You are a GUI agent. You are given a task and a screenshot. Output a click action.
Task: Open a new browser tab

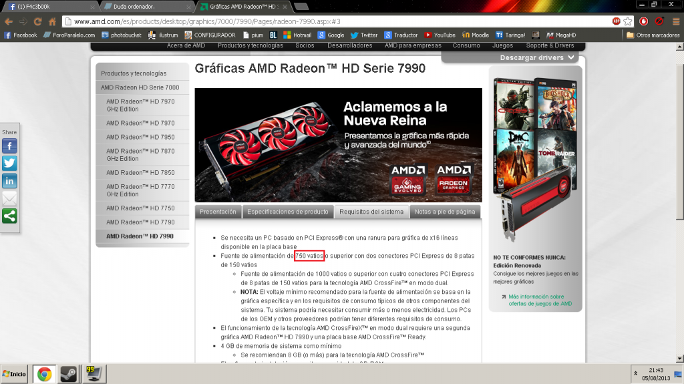(x=301, y=7)
